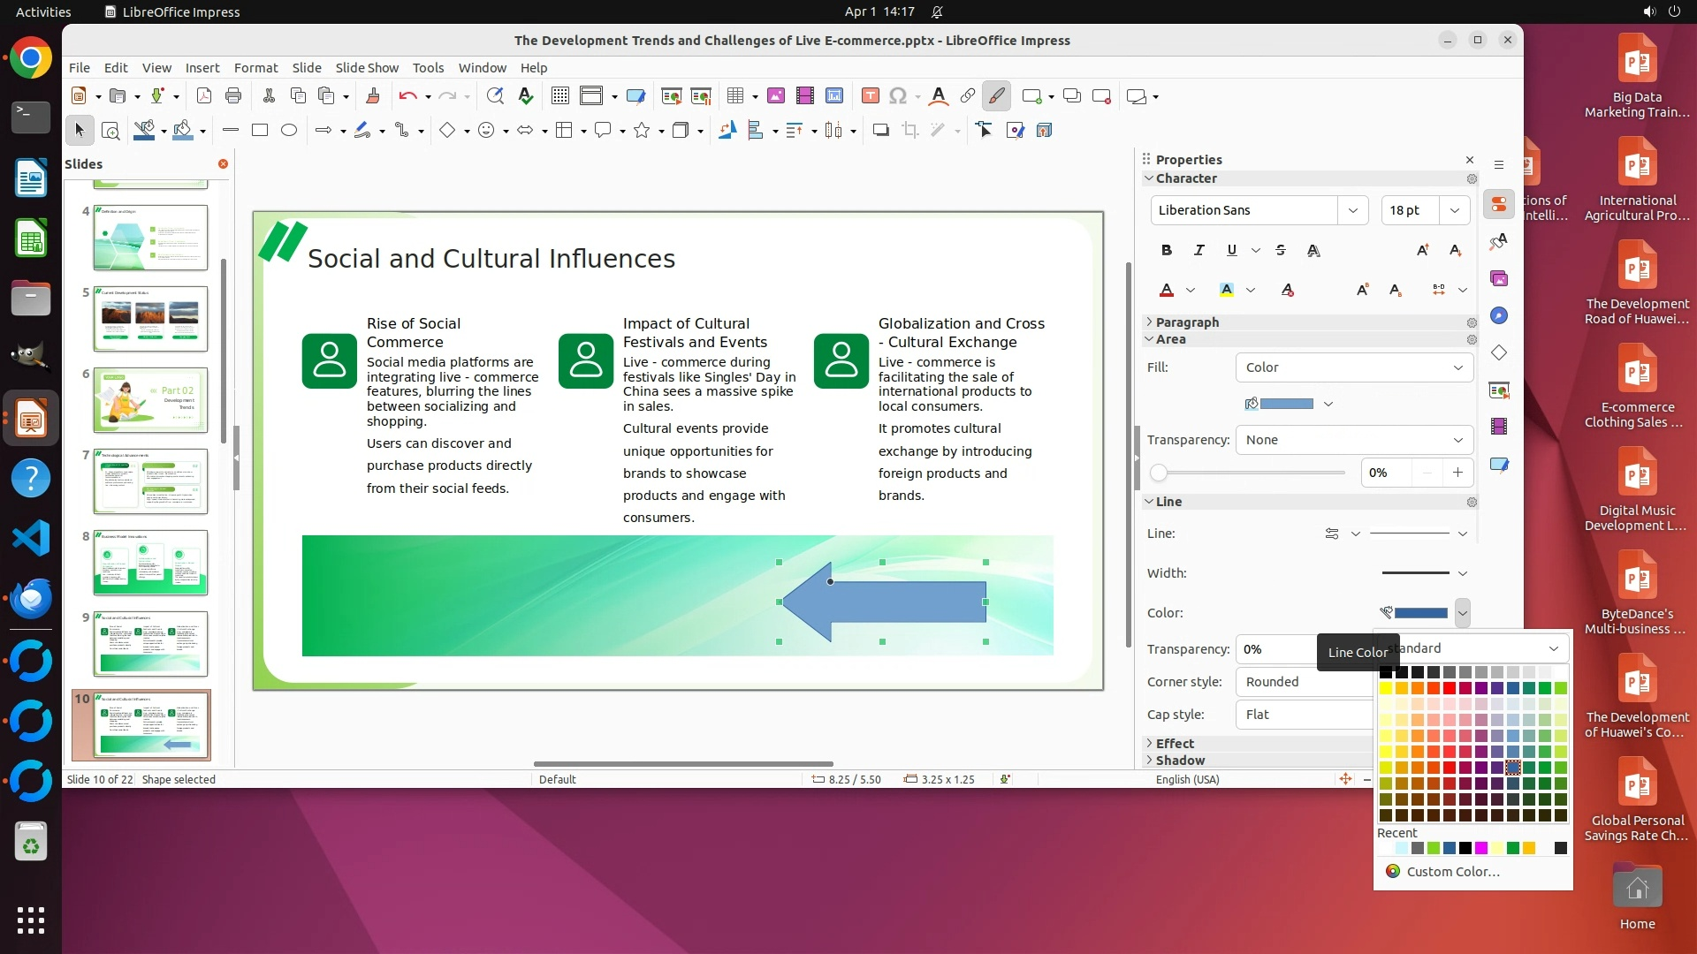Screen dimensions: 1697x954
Task: Click the Export as PDF icon
Action: [203, 96]
